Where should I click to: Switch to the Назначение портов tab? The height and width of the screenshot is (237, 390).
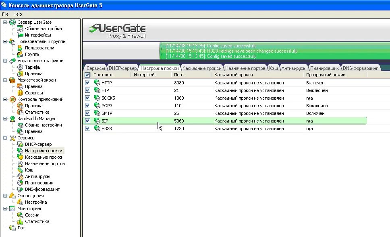(x=245, y=68)
